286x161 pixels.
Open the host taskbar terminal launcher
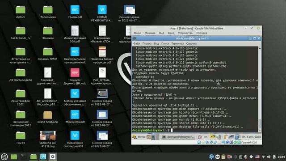click(x=24, y=157)
